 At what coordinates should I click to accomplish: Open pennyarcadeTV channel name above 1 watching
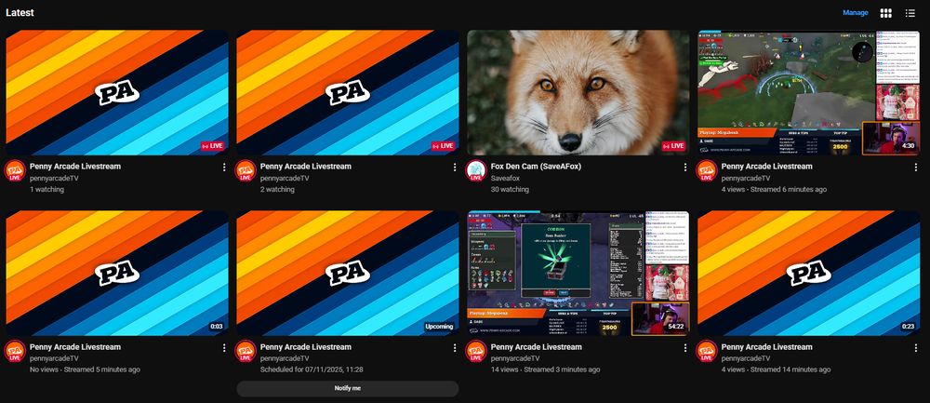coord(54,178)
